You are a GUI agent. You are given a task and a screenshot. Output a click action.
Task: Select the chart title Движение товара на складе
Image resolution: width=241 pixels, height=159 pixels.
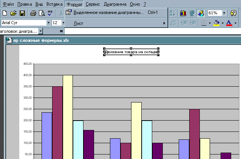click(x=131, y=52)
